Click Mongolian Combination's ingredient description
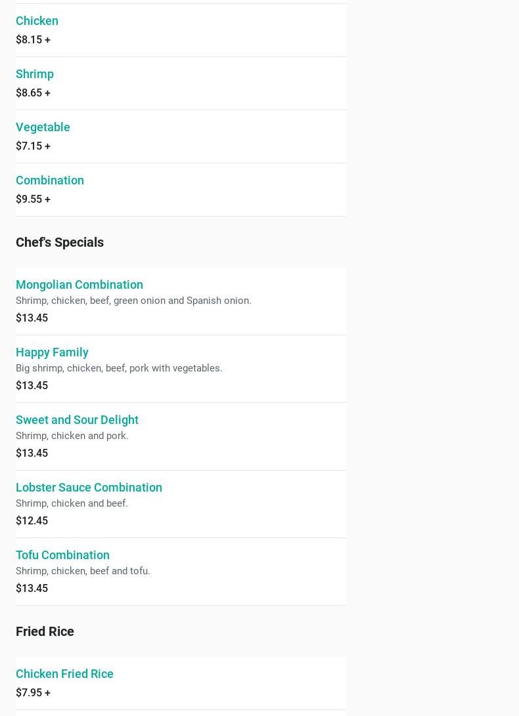Image resolution: width=519 pixels, height=716 pixels. (x=133, y=301)
